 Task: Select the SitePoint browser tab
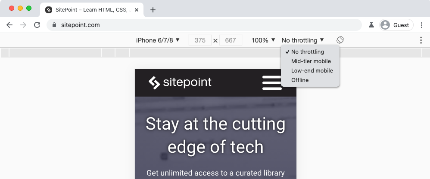coord(92,10)
